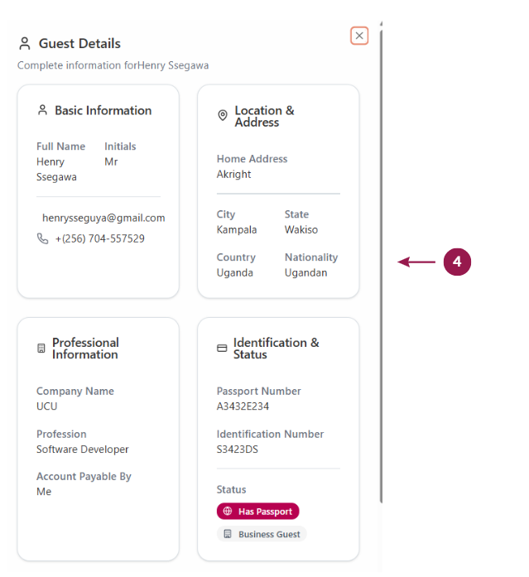Click the henrysseguya@gmail.com email address

point(103,218)
